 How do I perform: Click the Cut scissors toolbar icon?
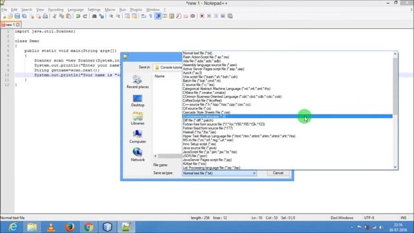[54, 16]
